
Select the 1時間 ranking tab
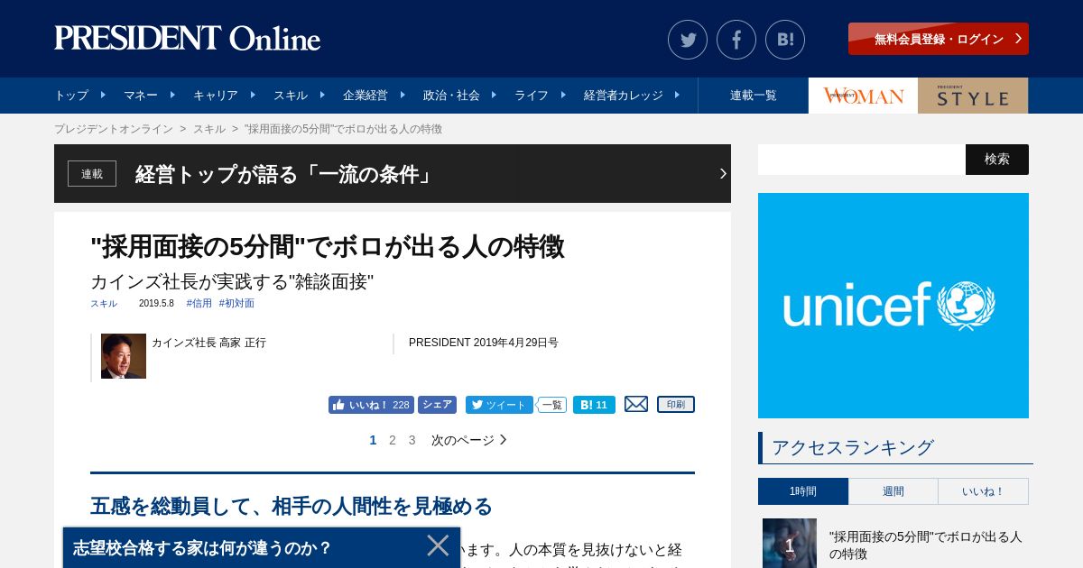803,491
